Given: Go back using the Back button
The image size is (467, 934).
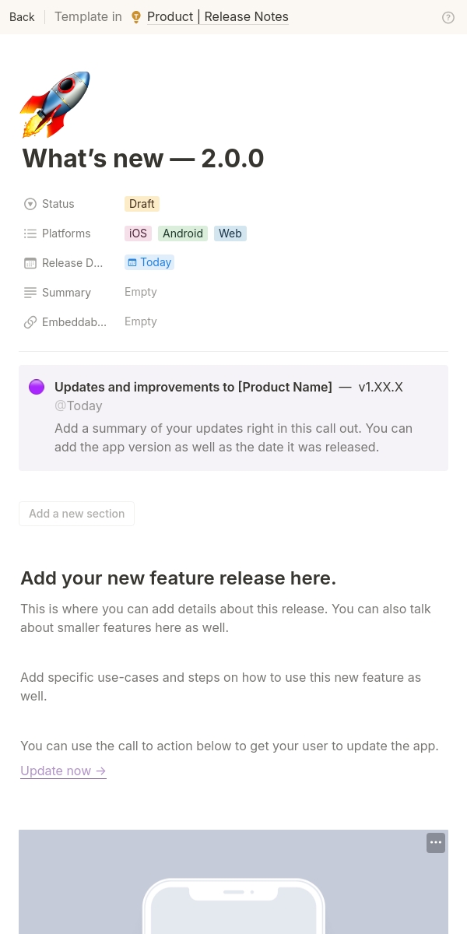Looking at the screenshot, I should point(22,17).
